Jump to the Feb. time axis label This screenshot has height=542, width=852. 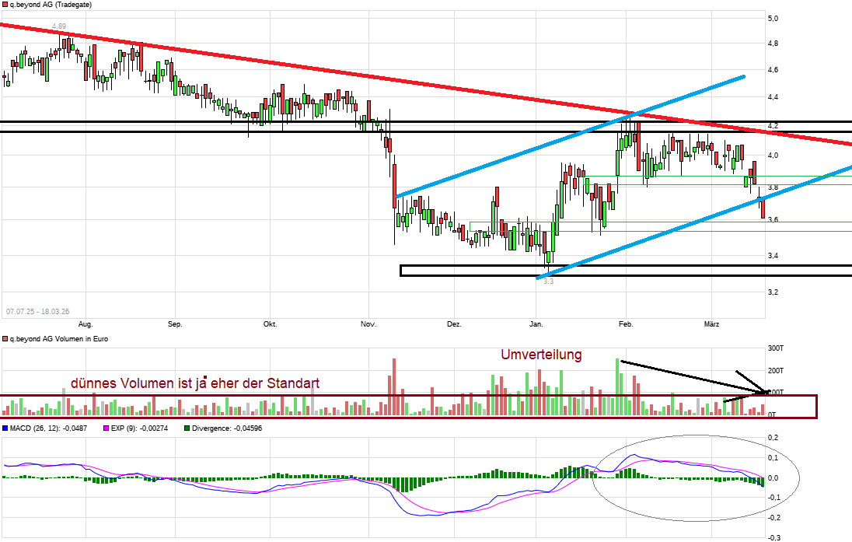point(626,323)
